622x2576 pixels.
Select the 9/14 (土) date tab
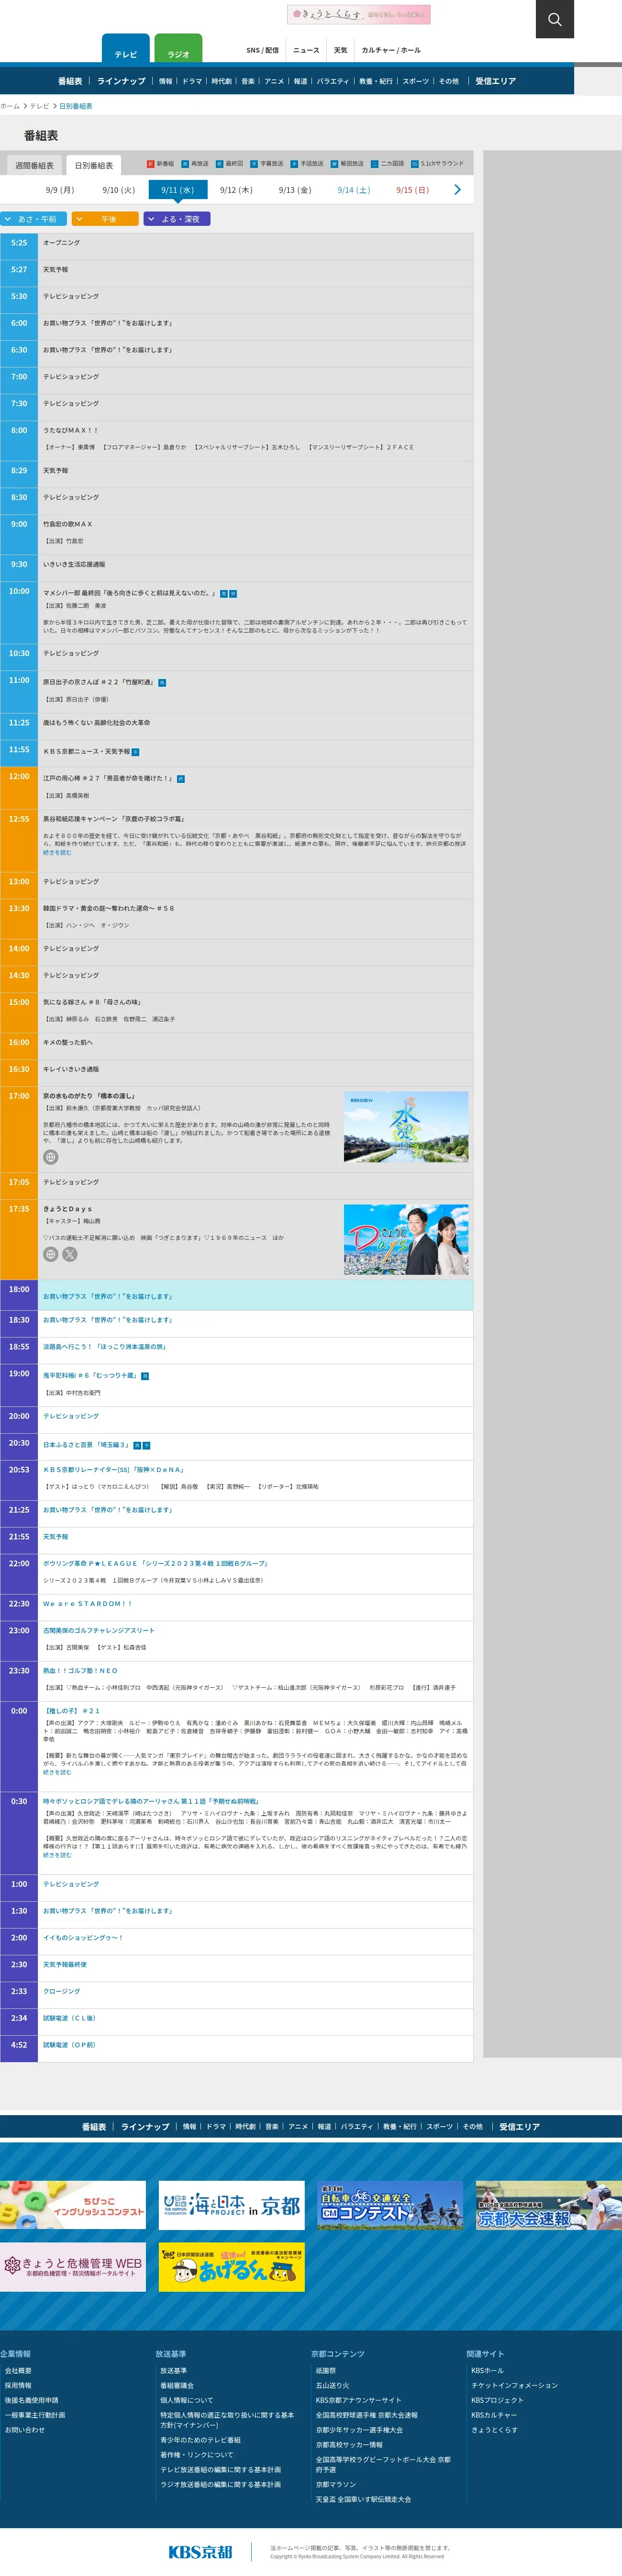click(x=353, y=190)
